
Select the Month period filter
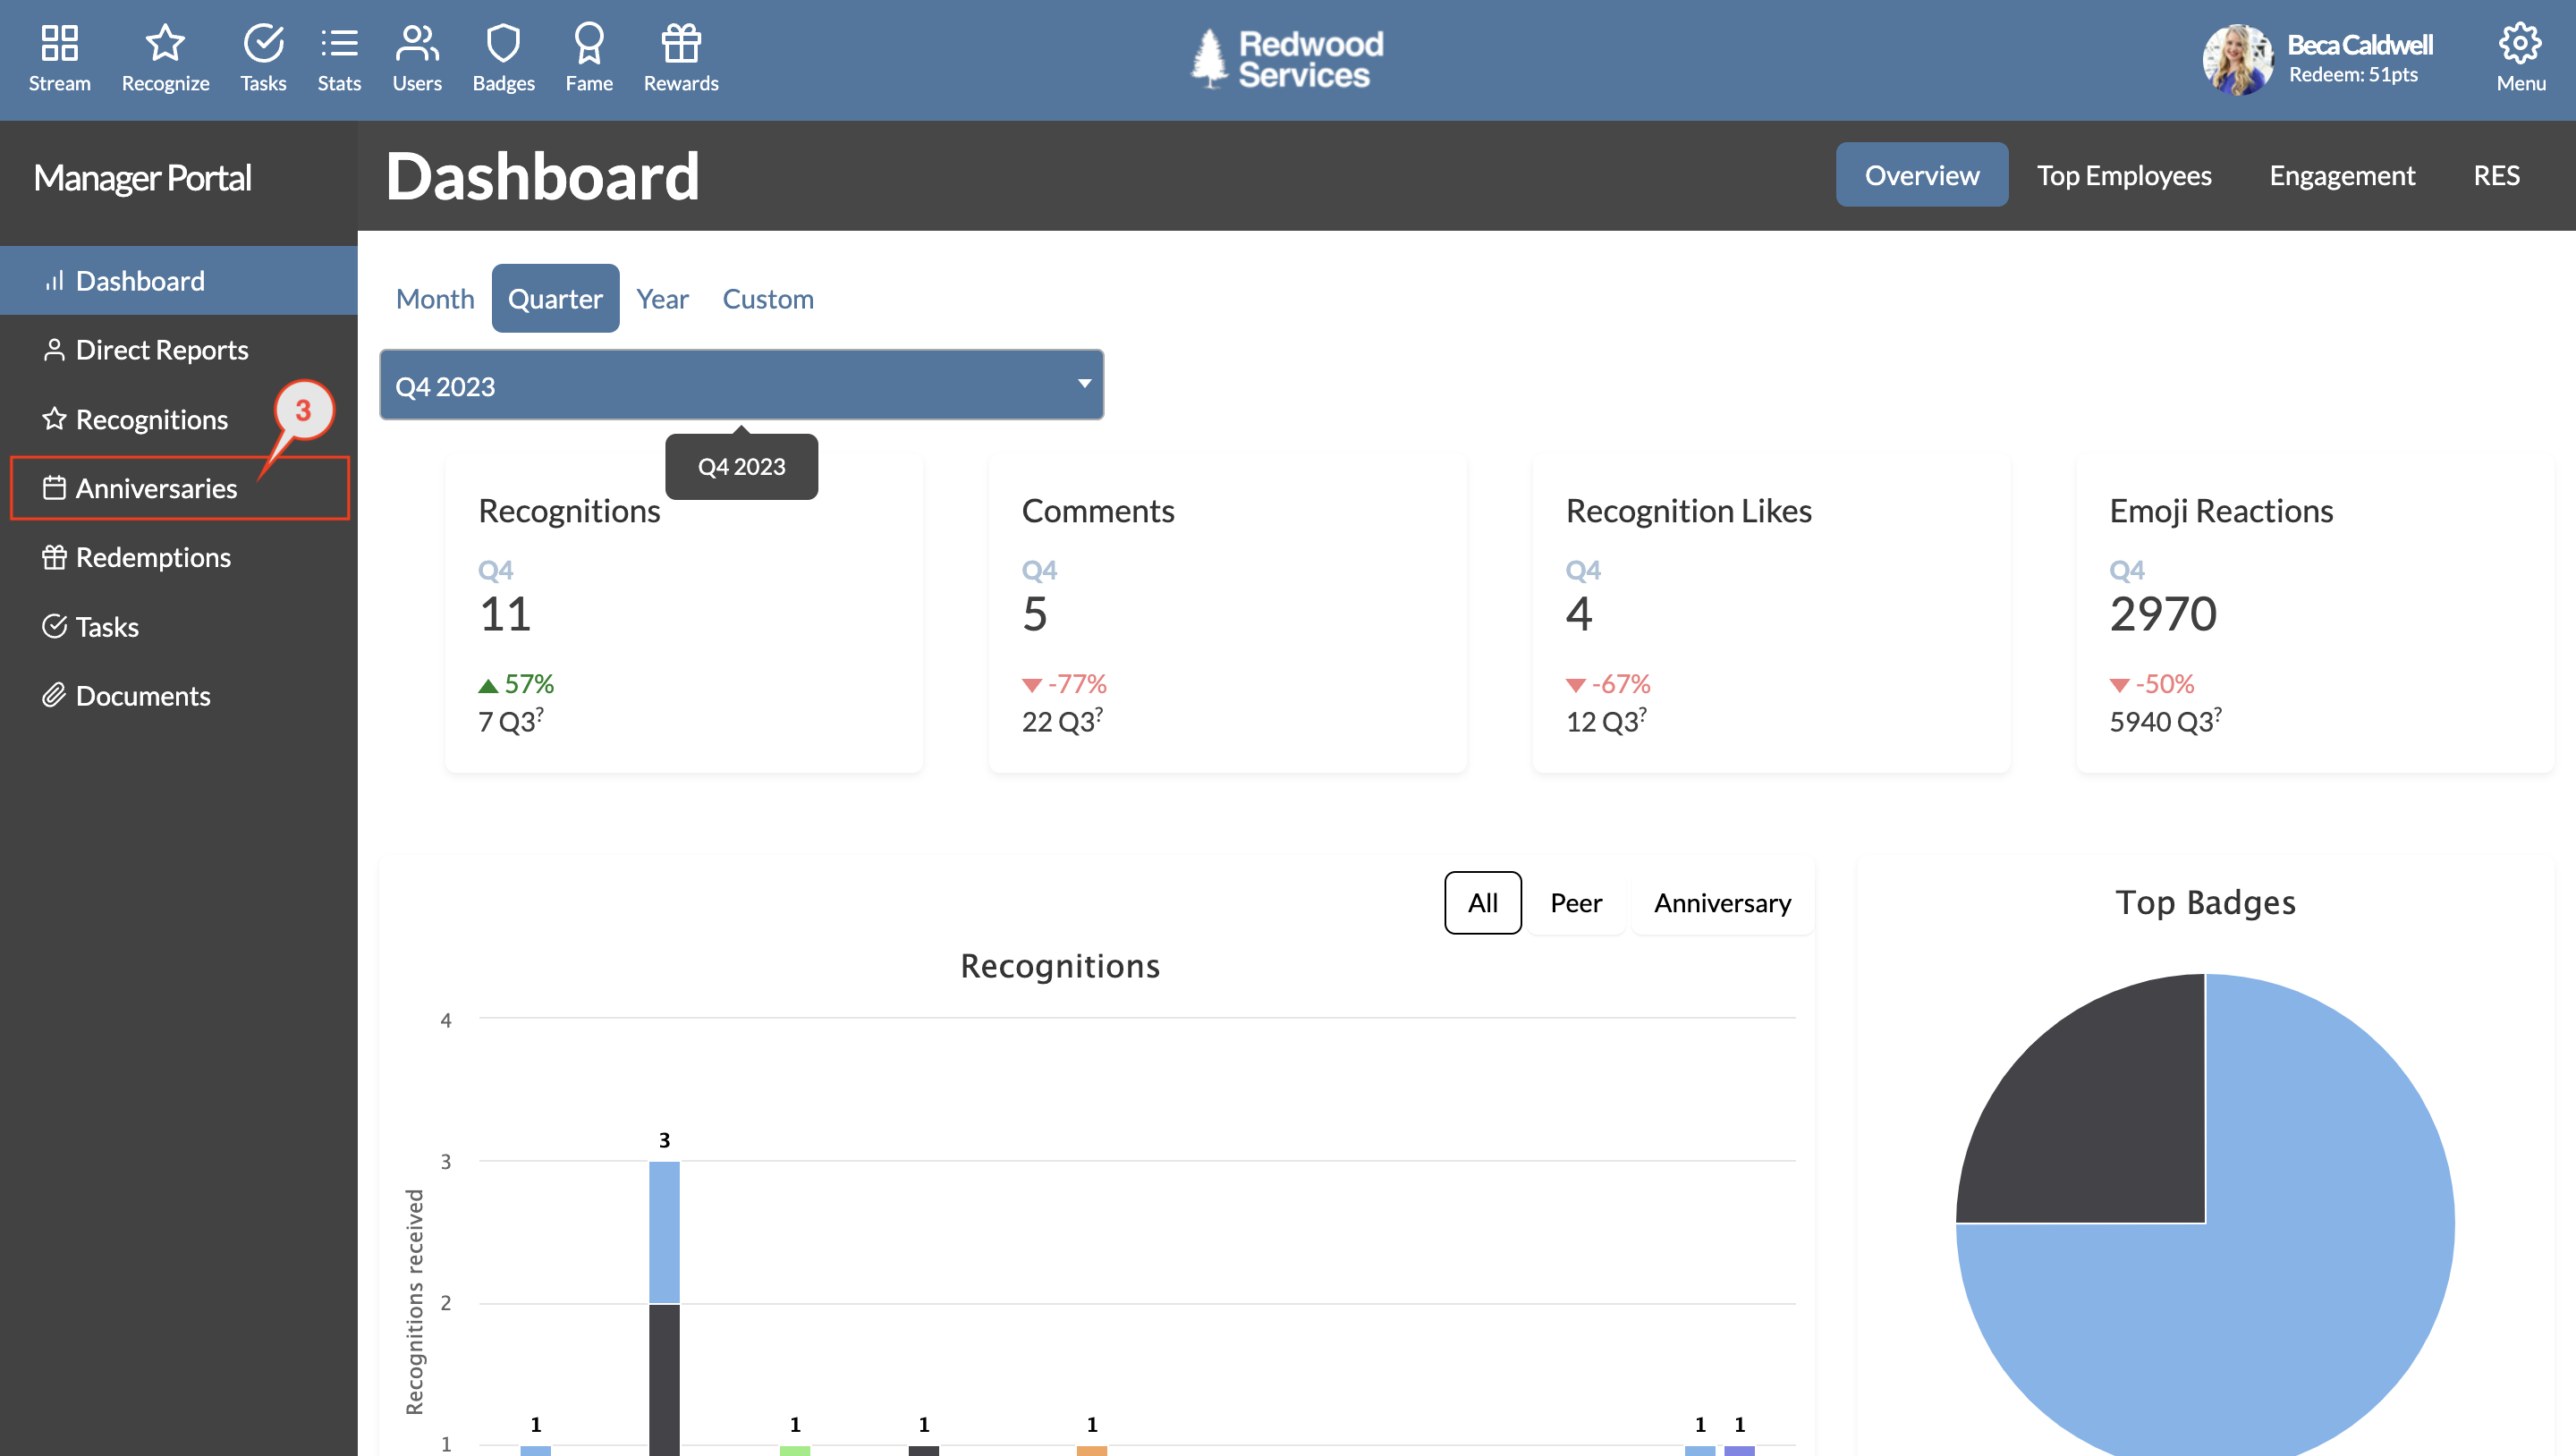pyautogui.click(x=435, y=298)
